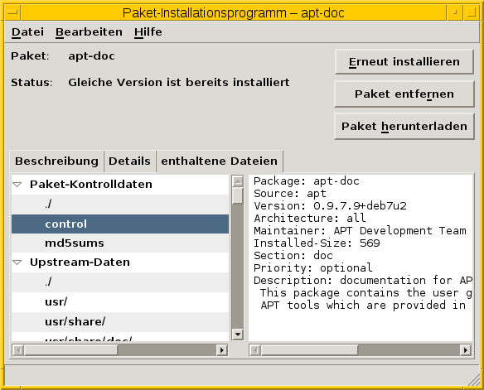The width and height of the screenshot is (484, 390).
Task: Collapse the Upstream-Daten tree node
Action: click(17, 262)
